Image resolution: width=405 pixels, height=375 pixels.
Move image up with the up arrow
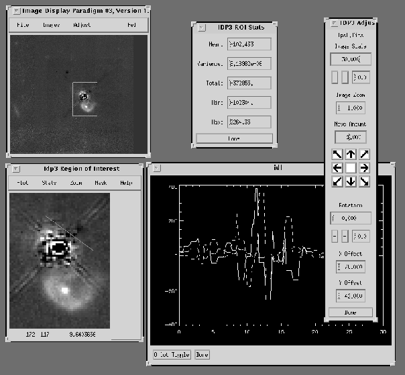coord(351,155)
